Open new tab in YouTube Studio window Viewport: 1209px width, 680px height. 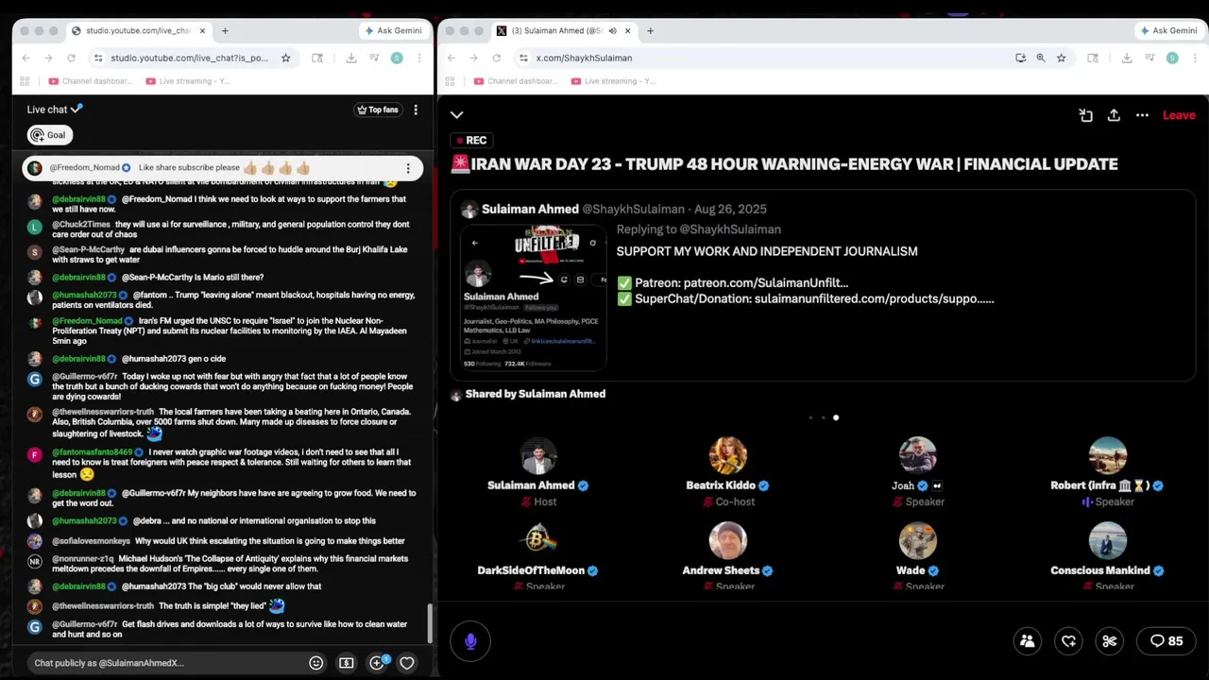[225, 30]
